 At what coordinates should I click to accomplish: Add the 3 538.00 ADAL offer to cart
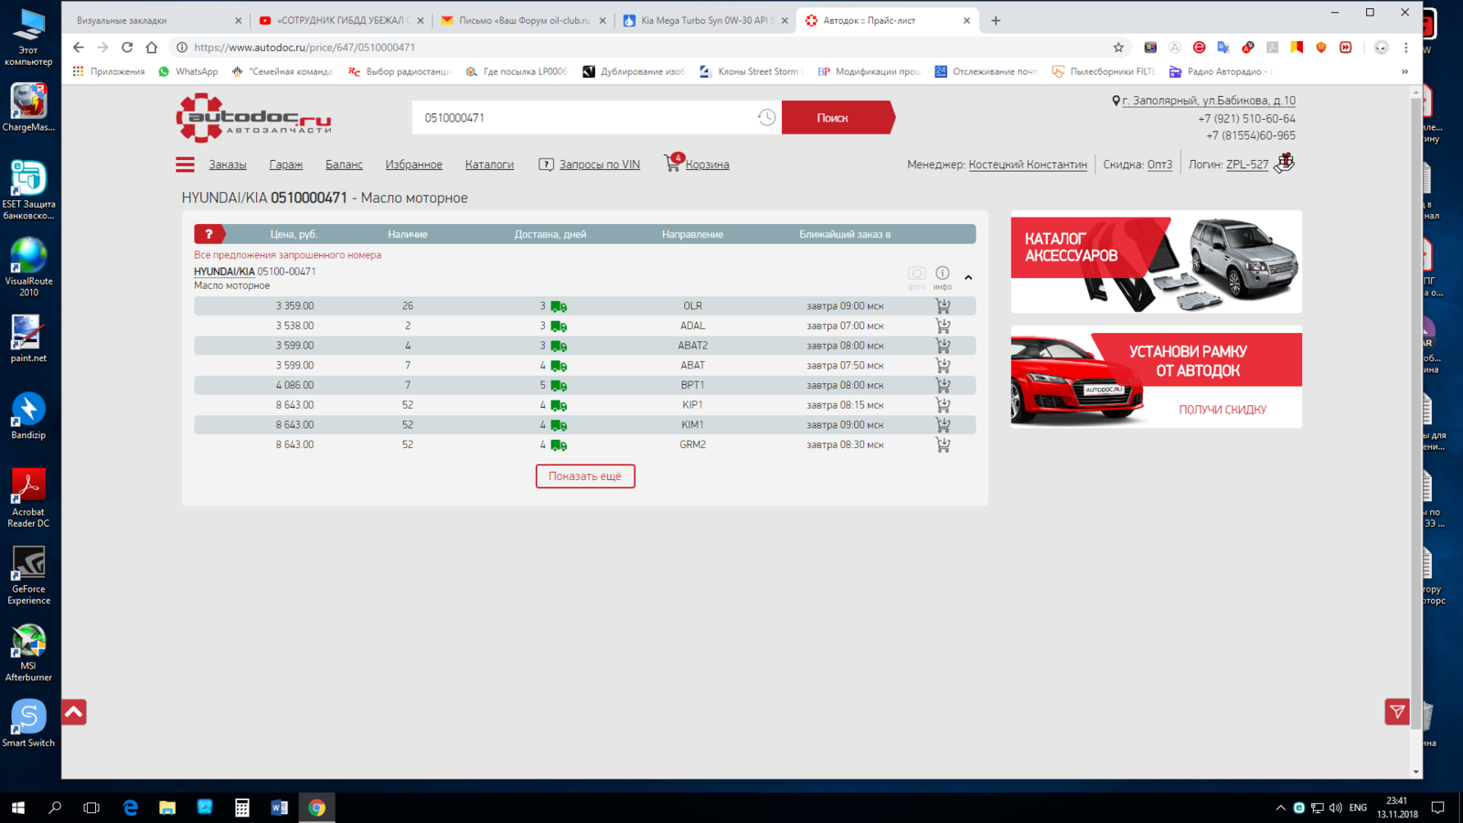(943, 326)
